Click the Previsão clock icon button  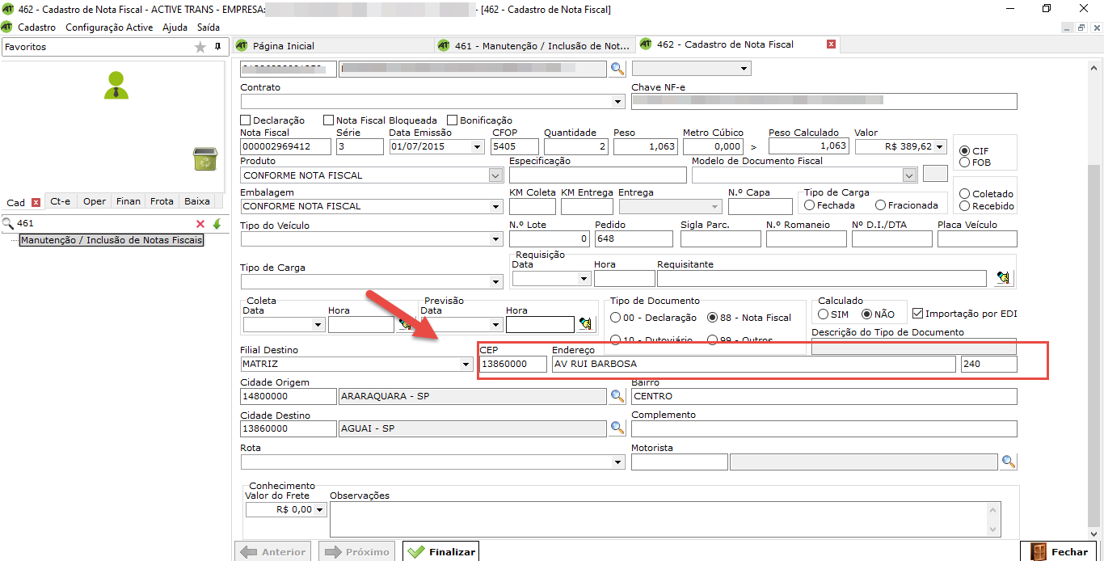(x=586, y=324)
